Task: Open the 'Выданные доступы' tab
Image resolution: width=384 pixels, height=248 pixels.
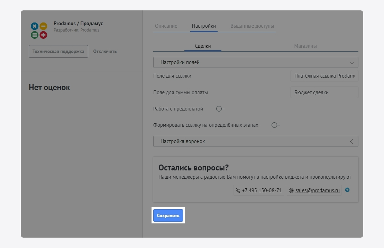Action: (x=252, y=26)
